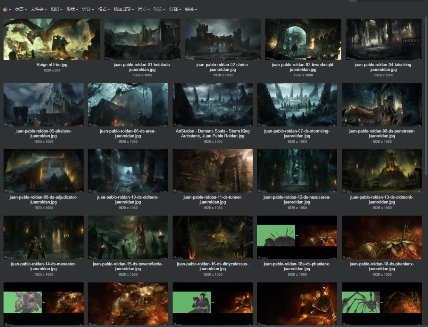
Task: Select the 04-falseking hall thumbnail
Action: pyautogui.click(x=384, y=39)
